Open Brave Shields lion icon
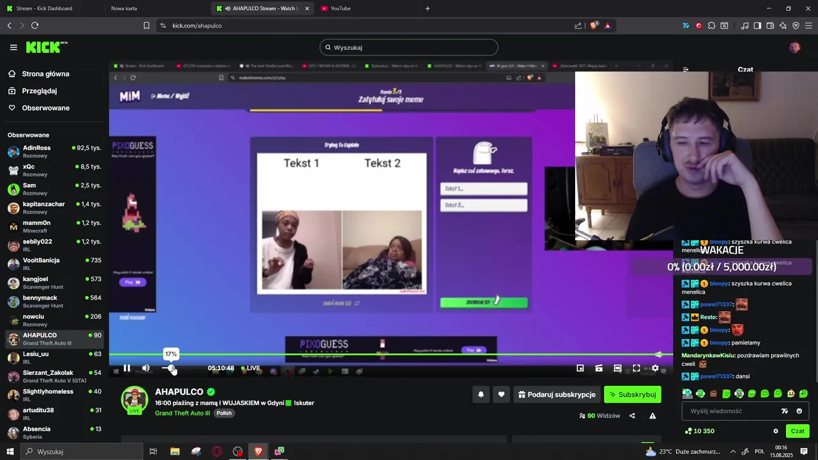The width and height of the screenshot is (818, 460). [x=594, y=26]
